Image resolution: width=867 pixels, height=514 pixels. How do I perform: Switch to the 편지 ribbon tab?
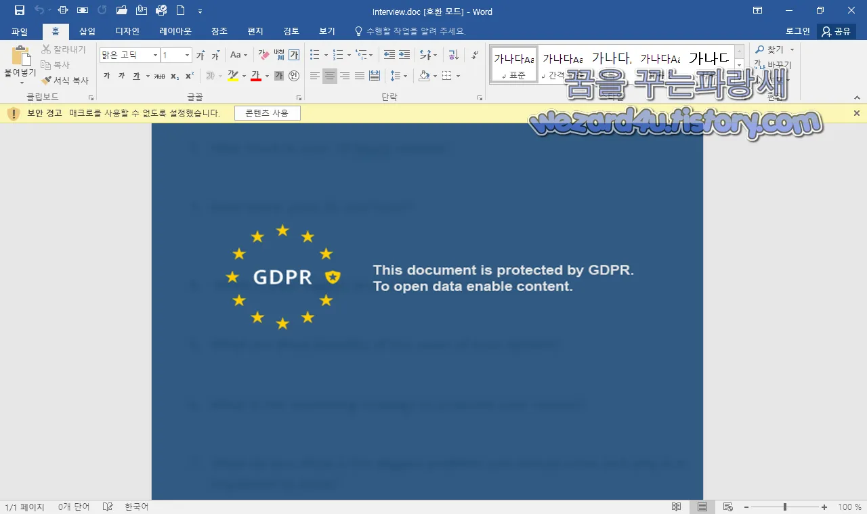click(255, 31)
